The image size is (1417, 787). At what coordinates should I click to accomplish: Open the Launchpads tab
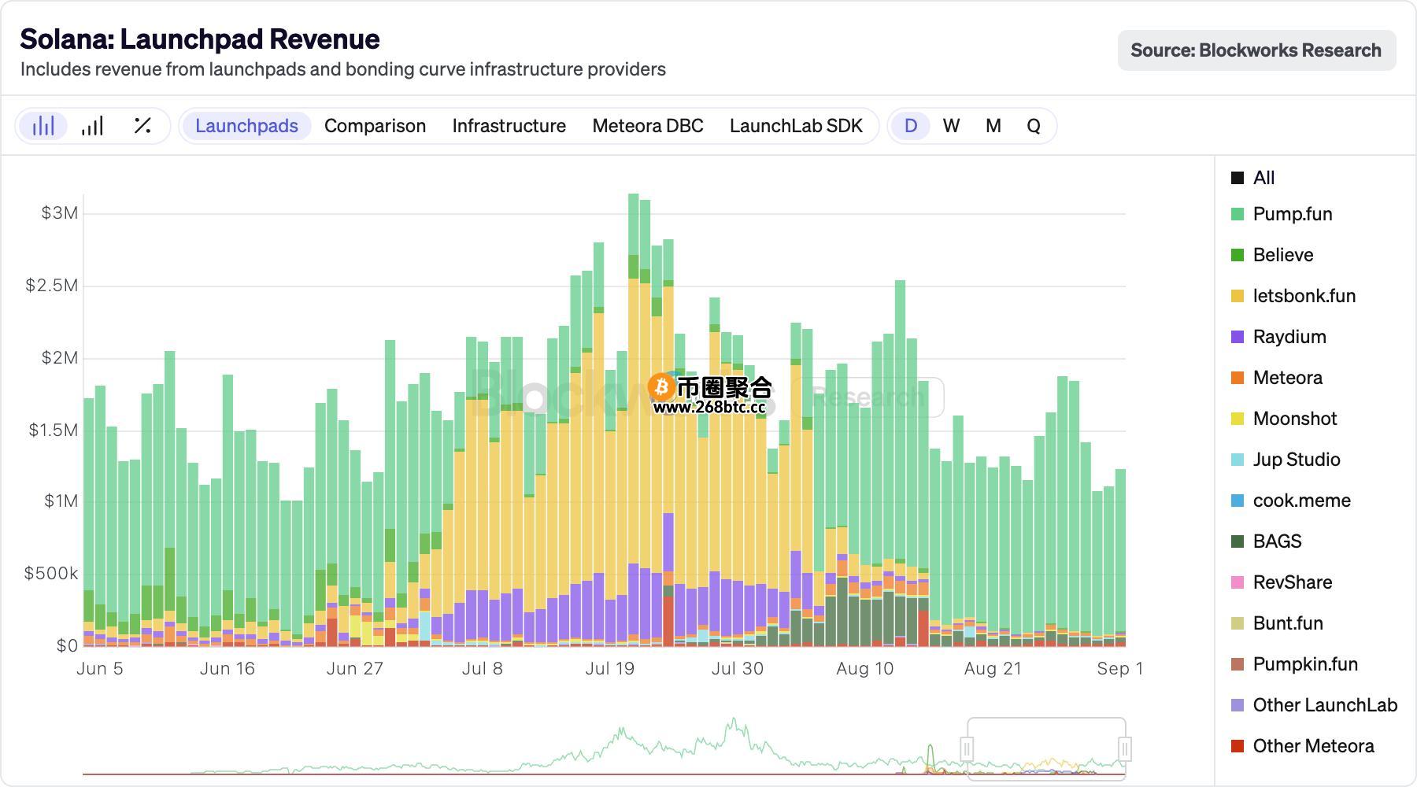tap(246, 126)
